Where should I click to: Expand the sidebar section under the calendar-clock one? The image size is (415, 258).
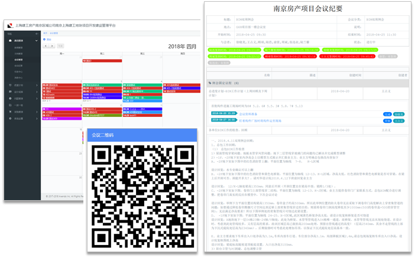click(x=37, y=92)
